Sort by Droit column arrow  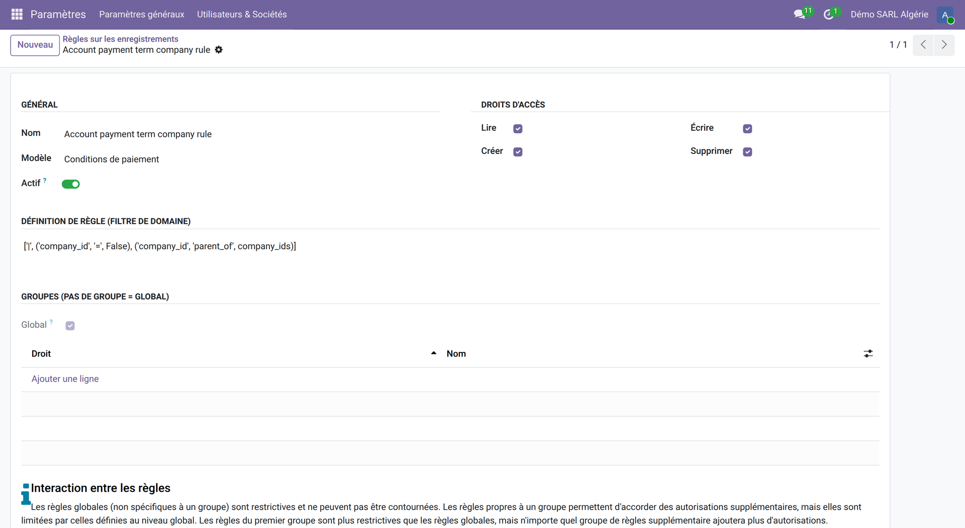pos(434,354)
